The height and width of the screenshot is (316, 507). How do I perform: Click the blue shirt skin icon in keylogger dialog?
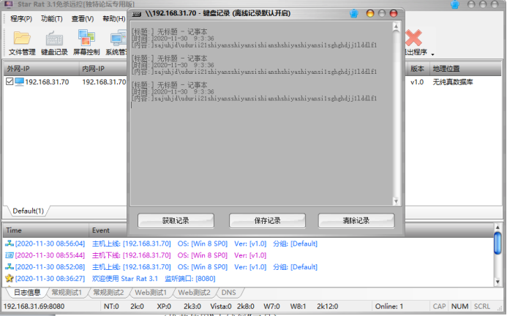(x=354, y=13)
